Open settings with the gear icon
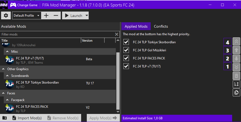The width and height of the screenshot is (241, 122). coord(6,16)
